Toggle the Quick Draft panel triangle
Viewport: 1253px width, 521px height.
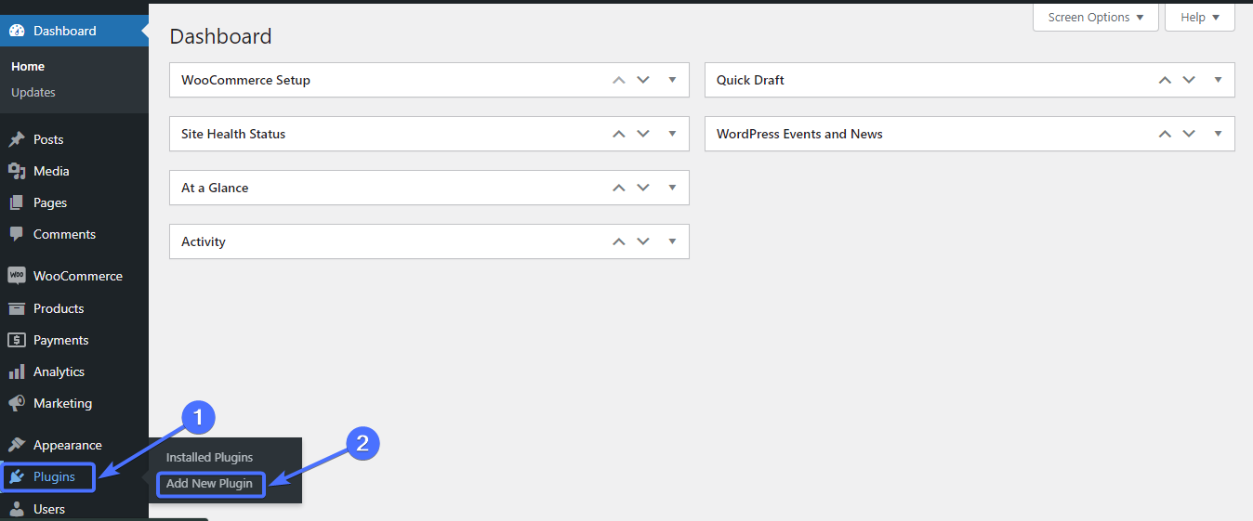tap(1218, 80)
